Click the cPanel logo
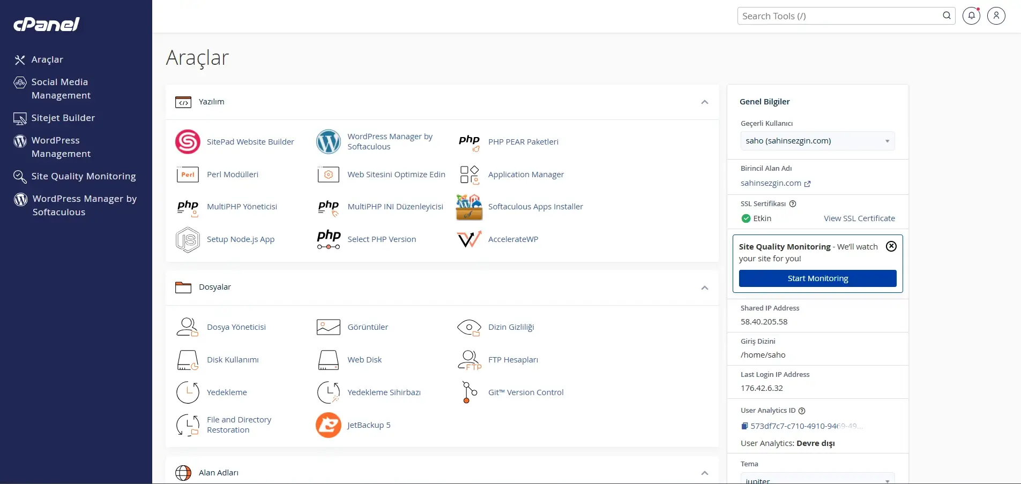The height and width of the screenshot is (484, 1021). 47,24
